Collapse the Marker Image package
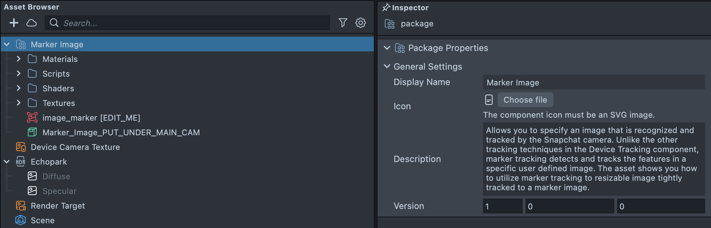The image size is (711, 228). pyautogui.click(x=7, y=44)
